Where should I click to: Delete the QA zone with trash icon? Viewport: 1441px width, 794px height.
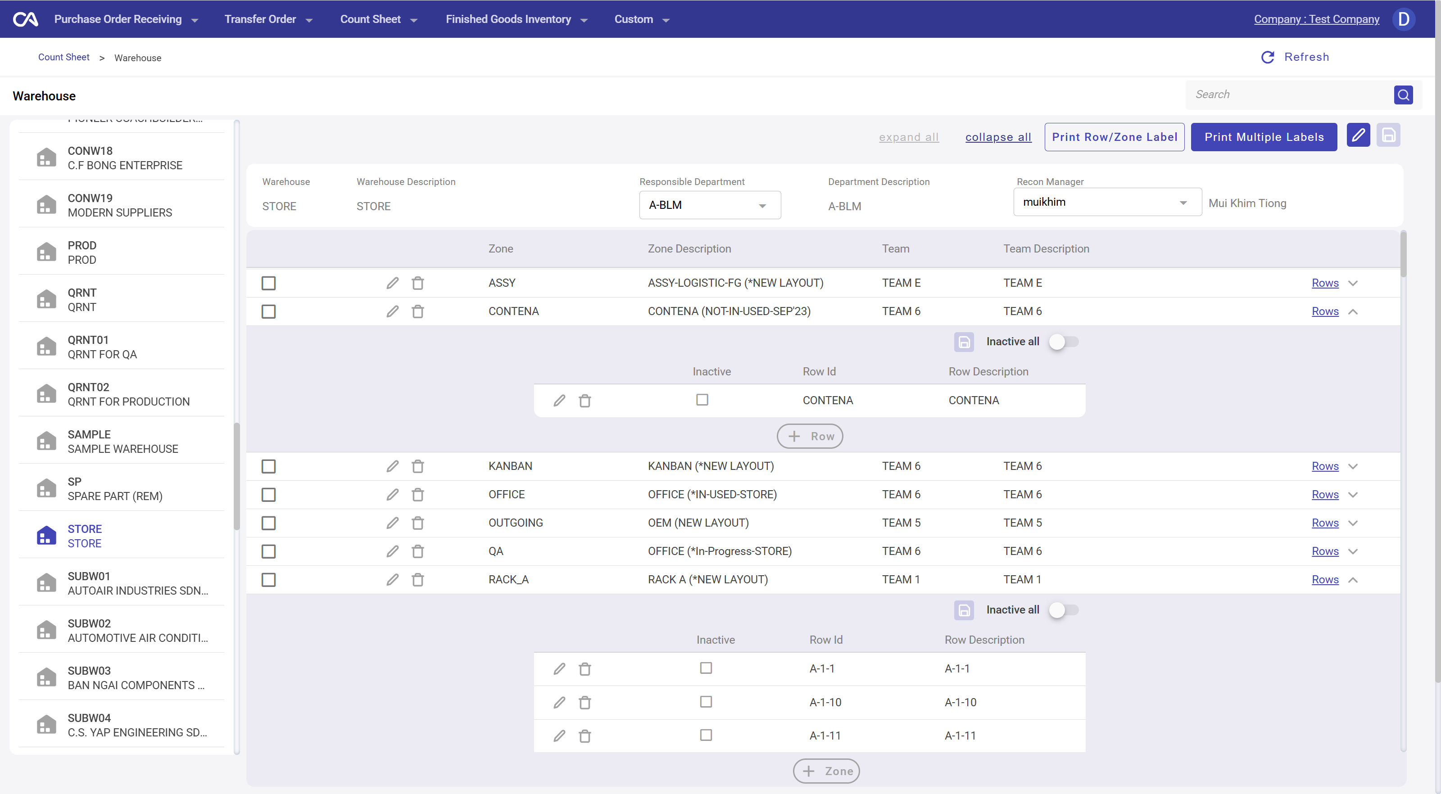click(418, 551)
